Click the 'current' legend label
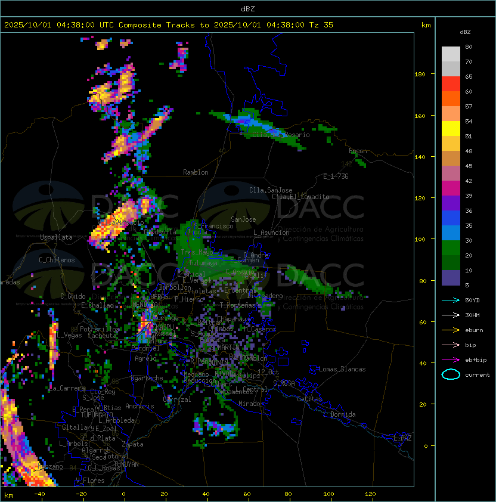Image resolution: width=496 pixels, height=502 pixels. (478, 375)
